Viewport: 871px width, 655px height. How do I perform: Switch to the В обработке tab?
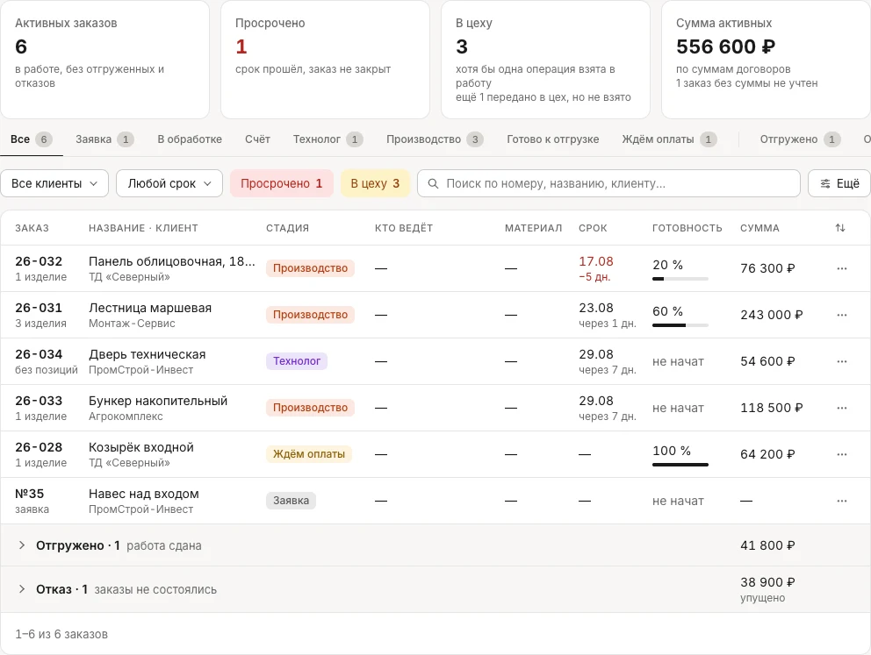tap(190, 139)
